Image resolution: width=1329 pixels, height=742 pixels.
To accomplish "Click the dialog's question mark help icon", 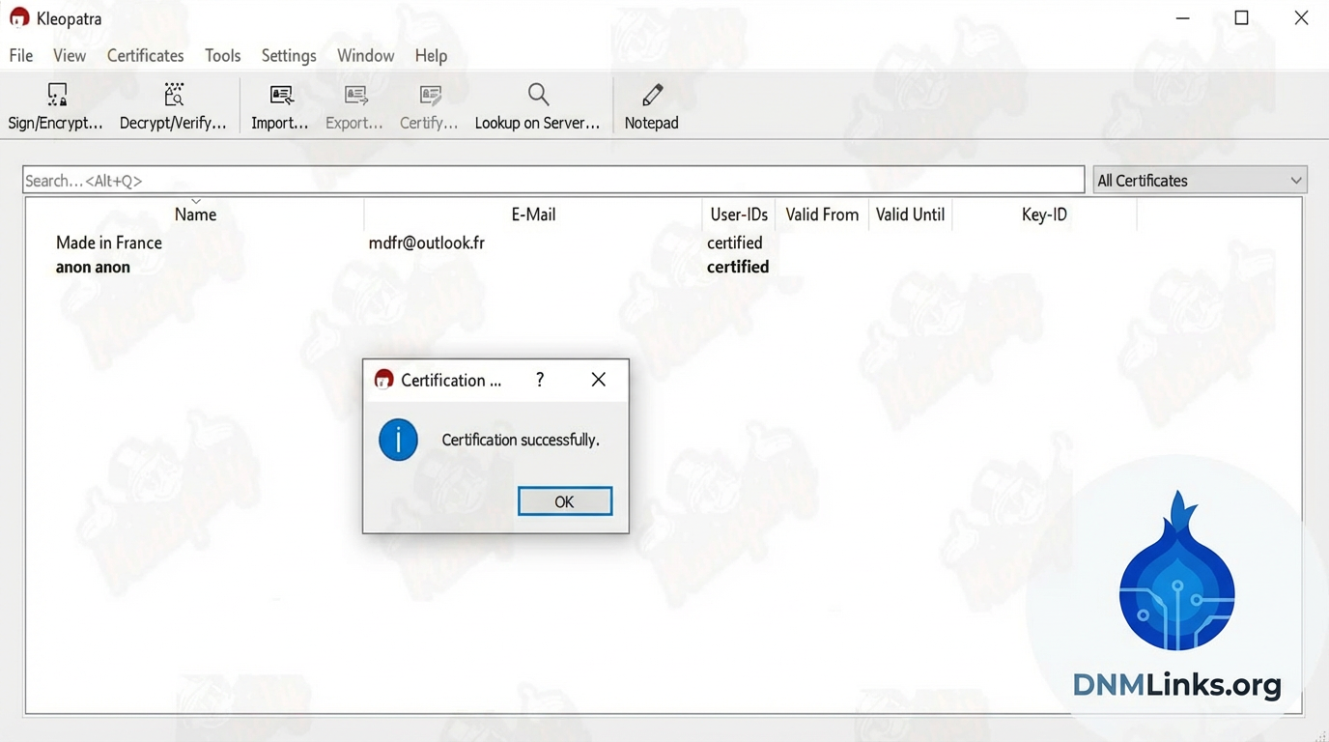I will 540,380.
